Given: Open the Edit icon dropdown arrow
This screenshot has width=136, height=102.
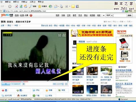Looking at the screenshot, I should (70, 7).
